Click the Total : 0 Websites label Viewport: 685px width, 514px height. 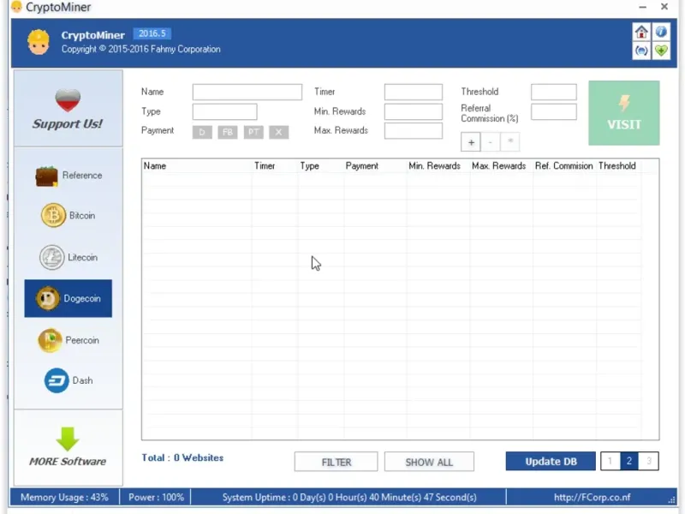pyautogui.click(x=182, y=458)
